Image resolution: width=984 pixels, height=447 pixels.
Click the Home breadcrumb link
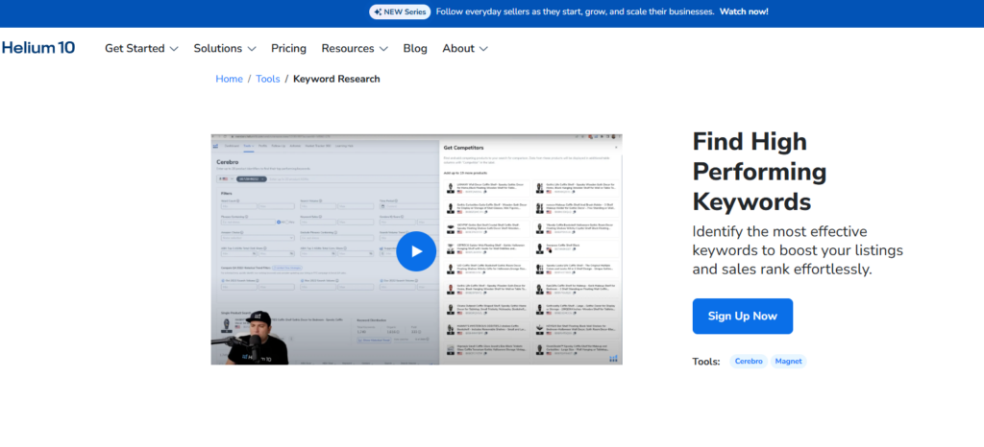point(229,79)
